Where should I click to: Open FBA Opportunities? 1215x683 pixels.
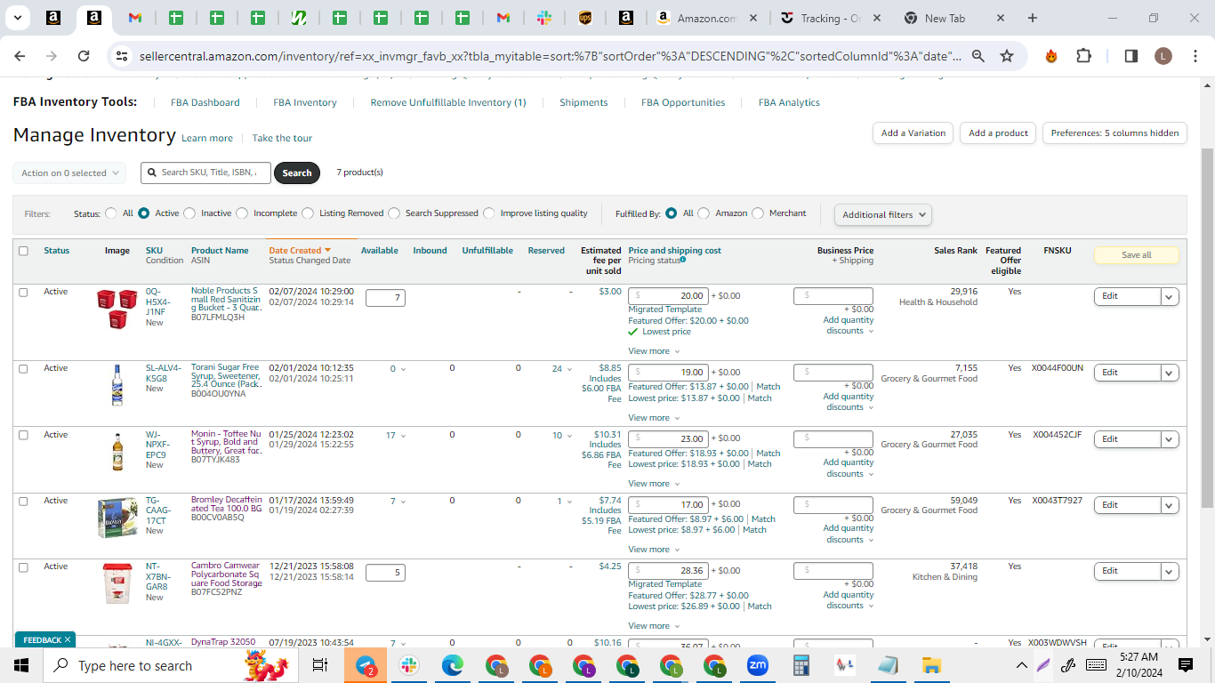tap(683, 103)
